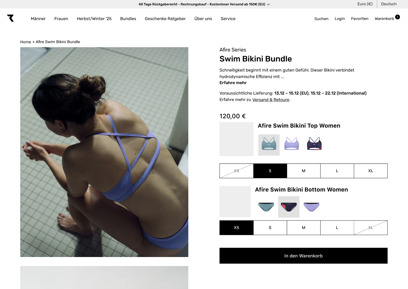The image size is (408, 289).
Task: Add bundle with In den Warenkorb
Action: (304, 256)
